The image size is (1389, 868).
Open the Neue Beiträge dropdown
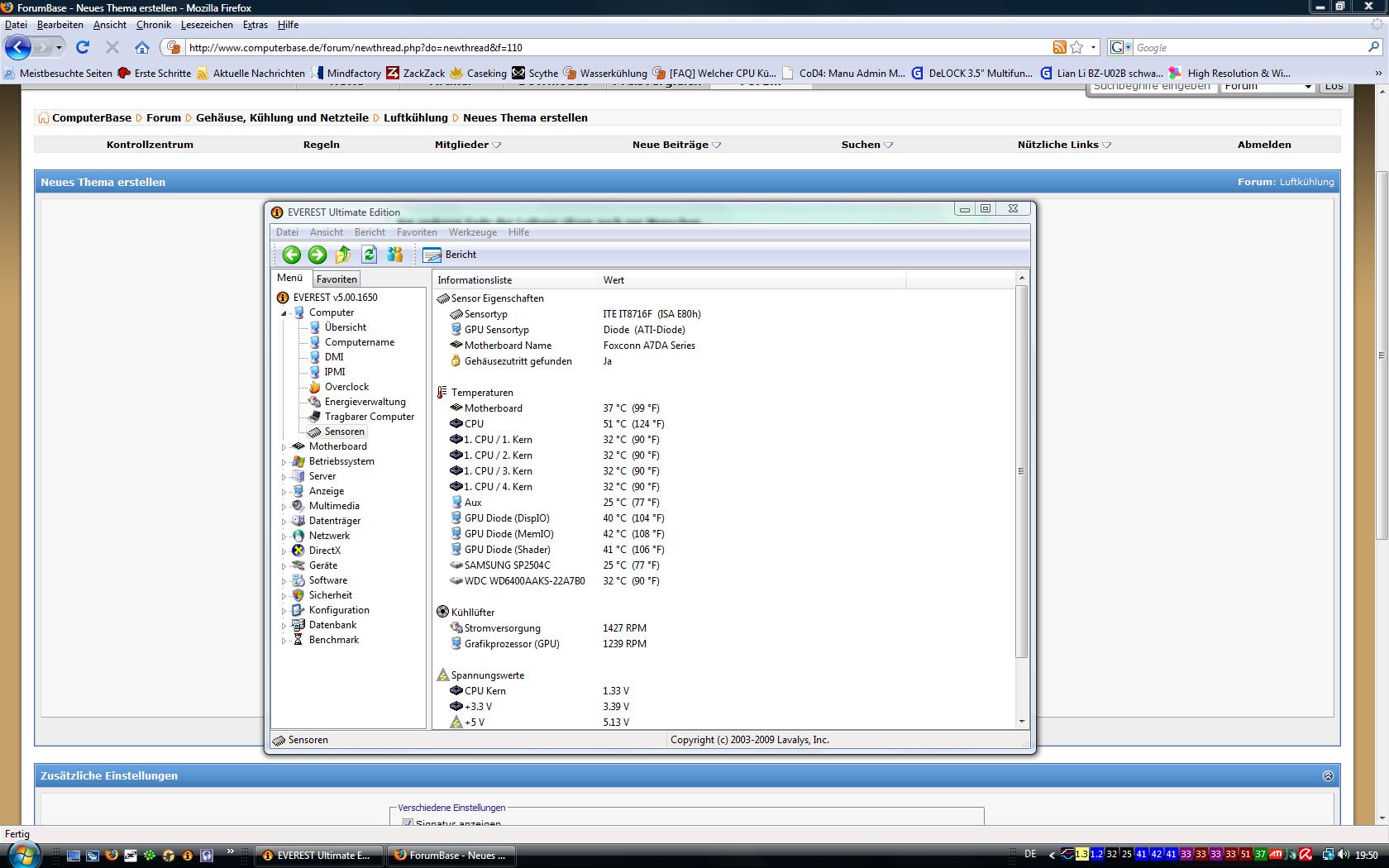(676, 145)
